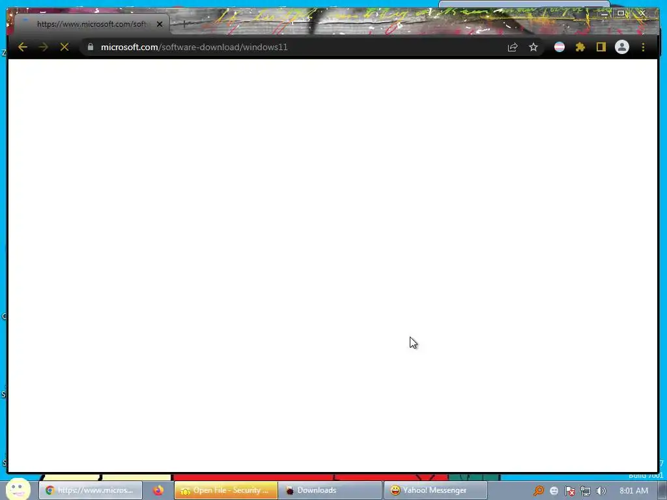667x500 pixels.
Task: Click the Show Desktop strip
Action: click(x=662, y=490)
